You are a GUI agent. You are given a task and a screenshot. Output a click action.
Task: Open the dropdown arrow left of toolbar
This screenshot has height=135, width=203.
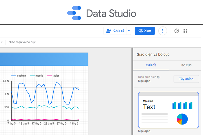[2, 42]
